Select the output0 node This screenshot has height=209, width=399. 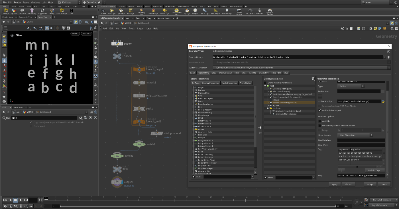(117, 182)
